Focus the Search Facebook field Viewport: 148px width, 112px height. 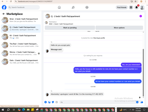click(x=24, y=7)
